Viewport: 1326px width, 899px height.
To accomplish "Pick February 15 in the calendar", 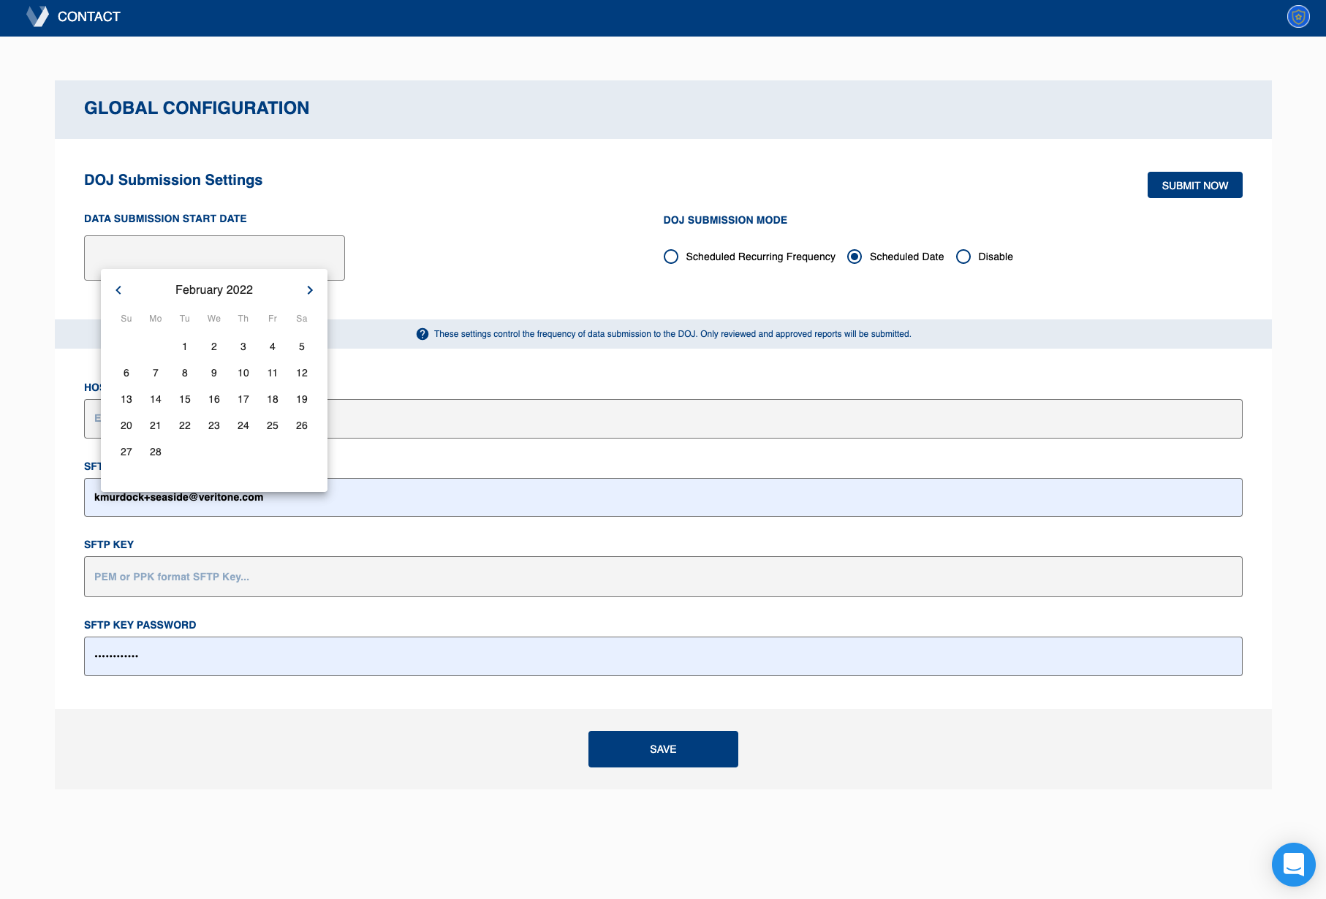I will [185, 399].
